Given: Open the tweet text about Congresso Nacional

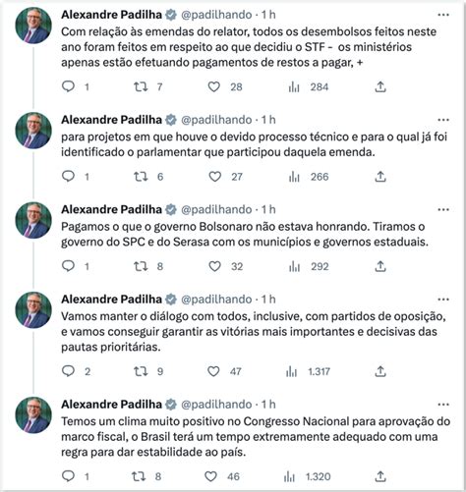Looking at the screenshot, I should (x=256, y=437).
